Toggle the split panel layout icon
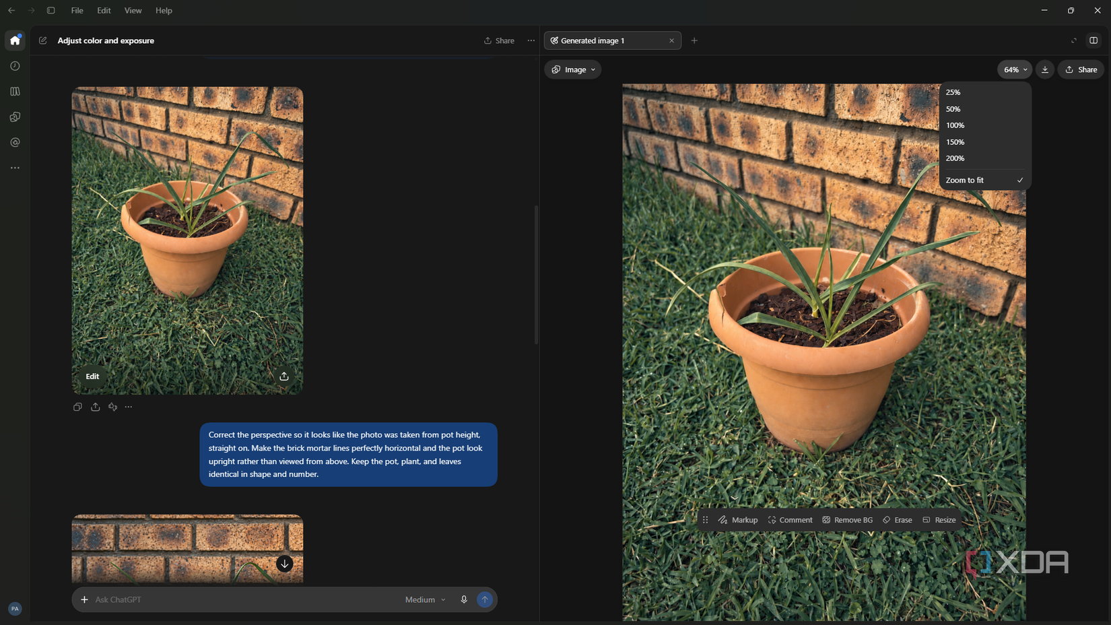The image size is (1111, 625). [x=1093, y=40]
